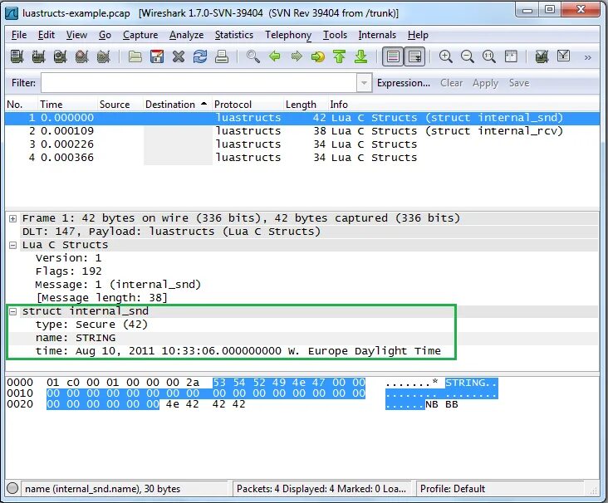Viewport: 608px width, 503px height.
Task: Click the Filter label button
Action: 23,83
